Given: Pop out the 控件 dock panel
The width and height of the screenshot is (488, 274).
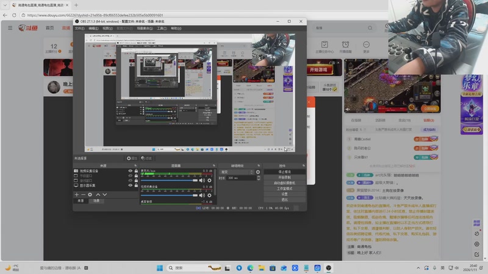Looking at the screenshot, I should point(303,166).
